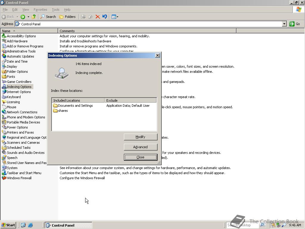
Task: Open Speech icon
Action: click(x=4, y=157)
